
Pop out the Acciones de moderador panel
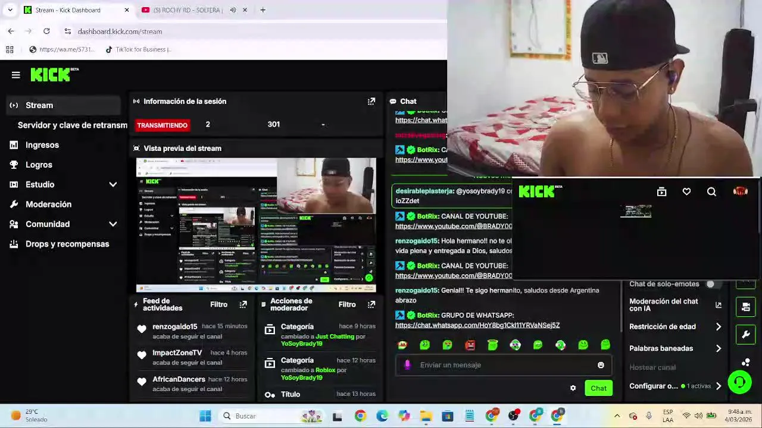(371, 304)
